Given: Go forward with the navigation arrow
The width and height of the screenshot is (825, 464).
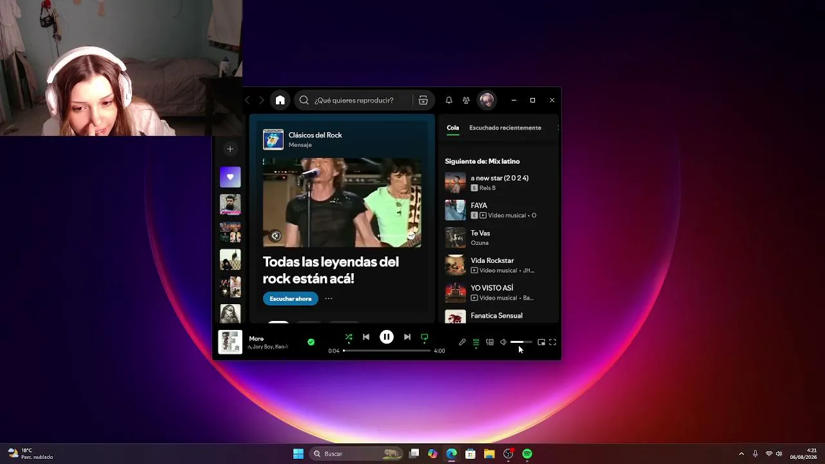Looking at the screenshot, I should (x=261, y=100).
